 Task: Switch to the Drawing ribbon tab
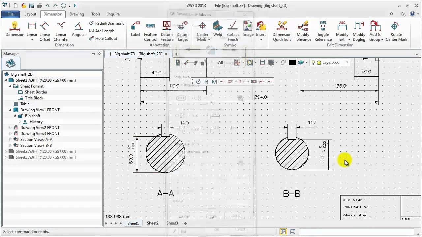click(76, 14)
